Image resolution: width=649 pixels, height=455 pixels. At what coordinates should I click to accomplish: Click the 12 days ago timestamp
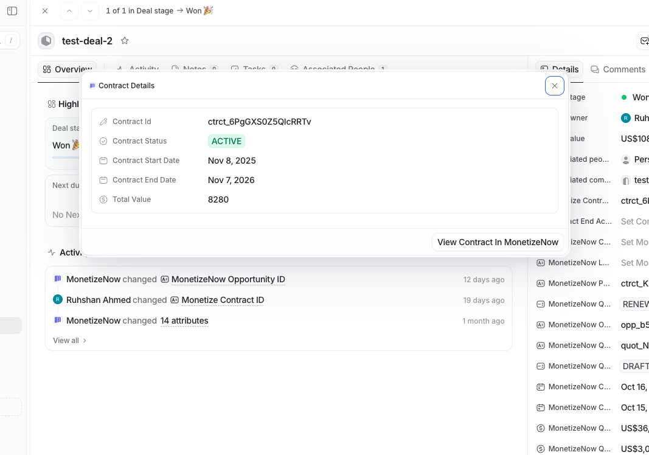484,279
